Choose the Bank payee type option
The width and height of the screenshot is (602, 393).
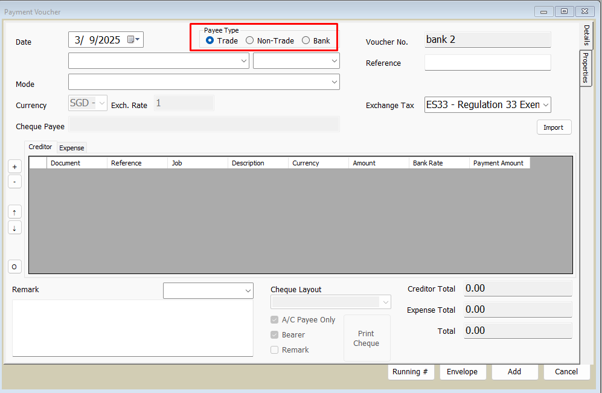tap(306, 40)
